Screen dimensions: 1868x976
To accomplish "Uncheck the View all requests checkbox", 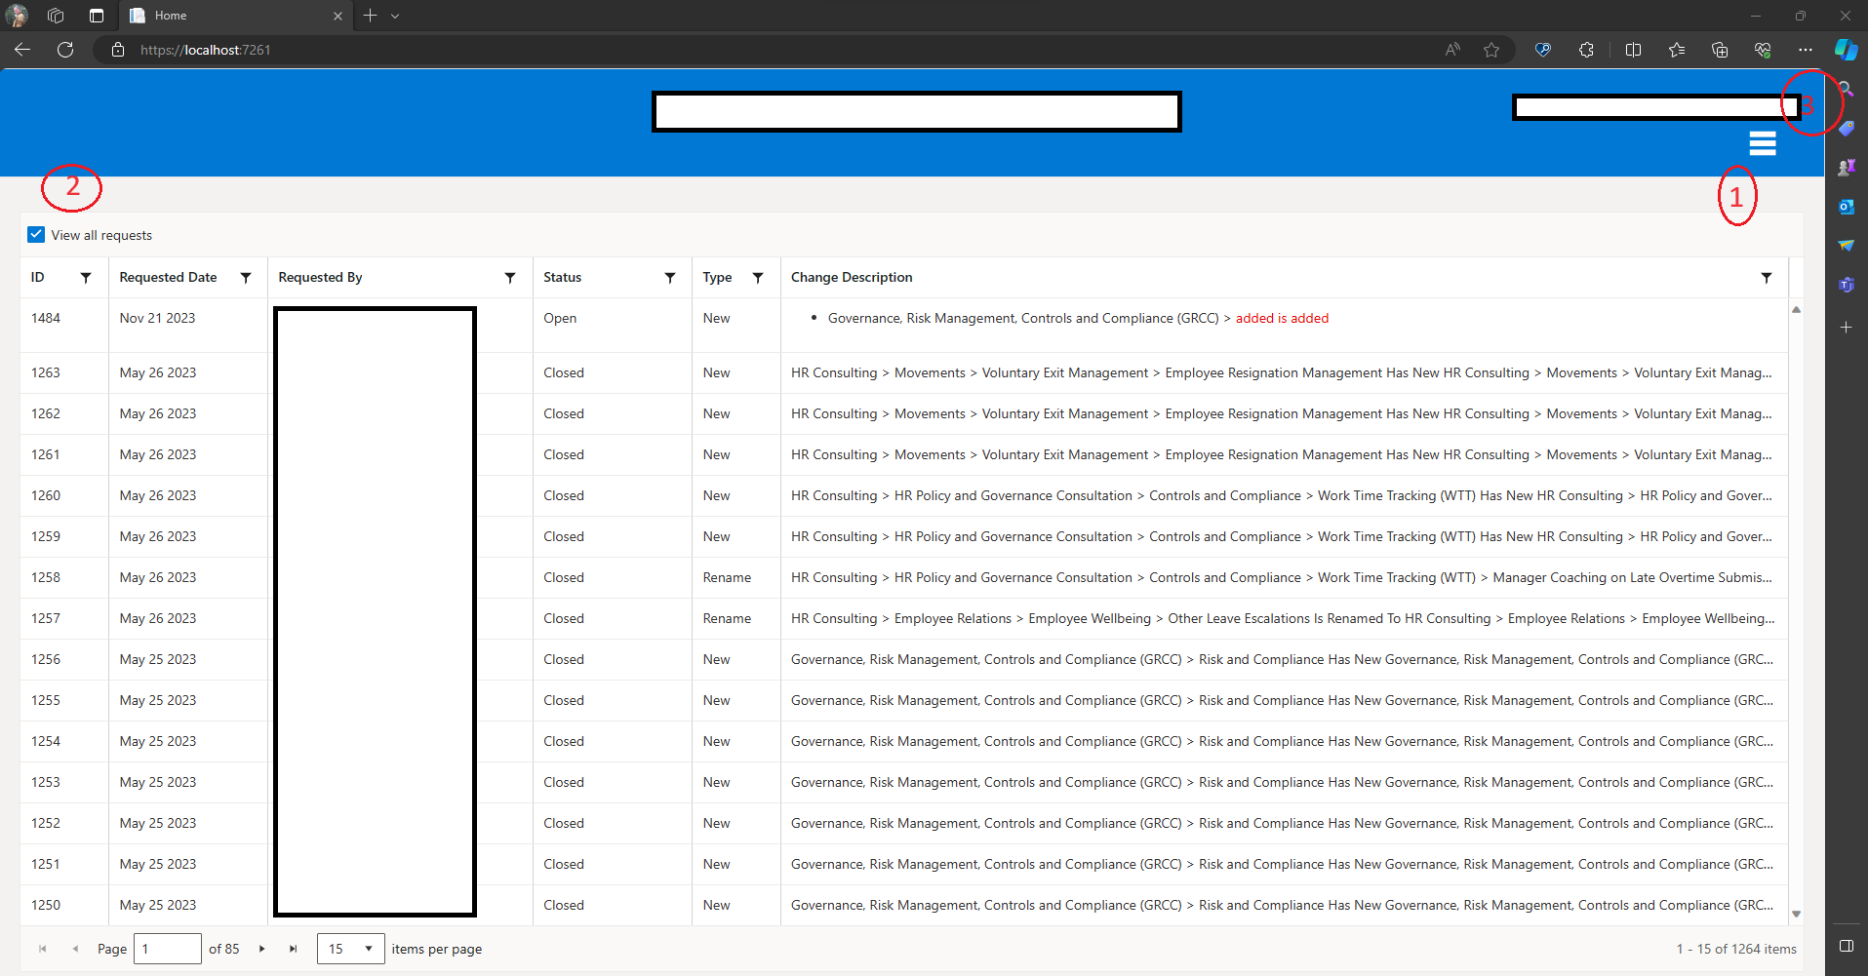I will click(35, 234).
